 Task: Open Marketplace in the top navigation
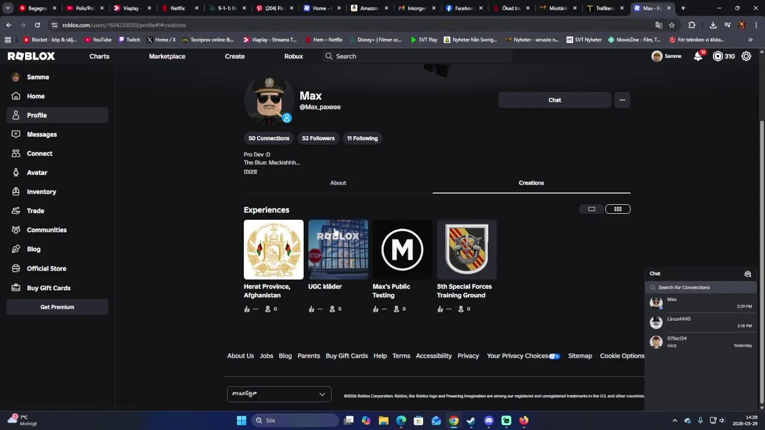167,56
